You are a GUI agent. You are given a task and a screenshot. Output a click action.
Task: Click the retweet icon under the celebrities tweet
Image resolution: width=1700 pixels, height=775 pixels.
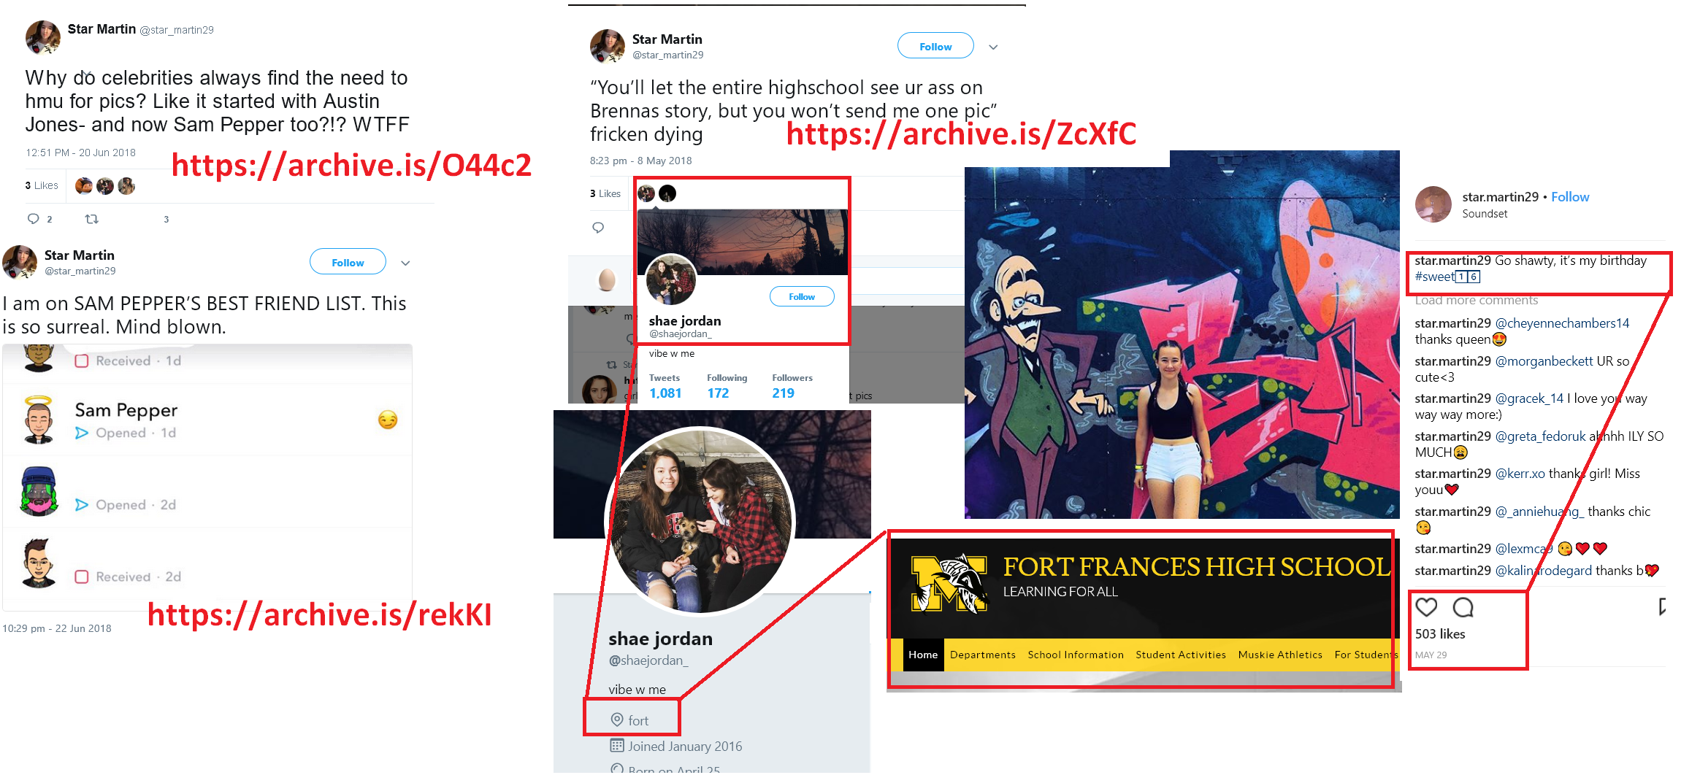(92, 218)
